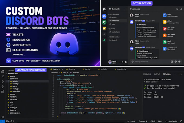184x123 pixels.
Task: Click the Spaces: 4 indentation setting
Action: (x=143, y=121)
